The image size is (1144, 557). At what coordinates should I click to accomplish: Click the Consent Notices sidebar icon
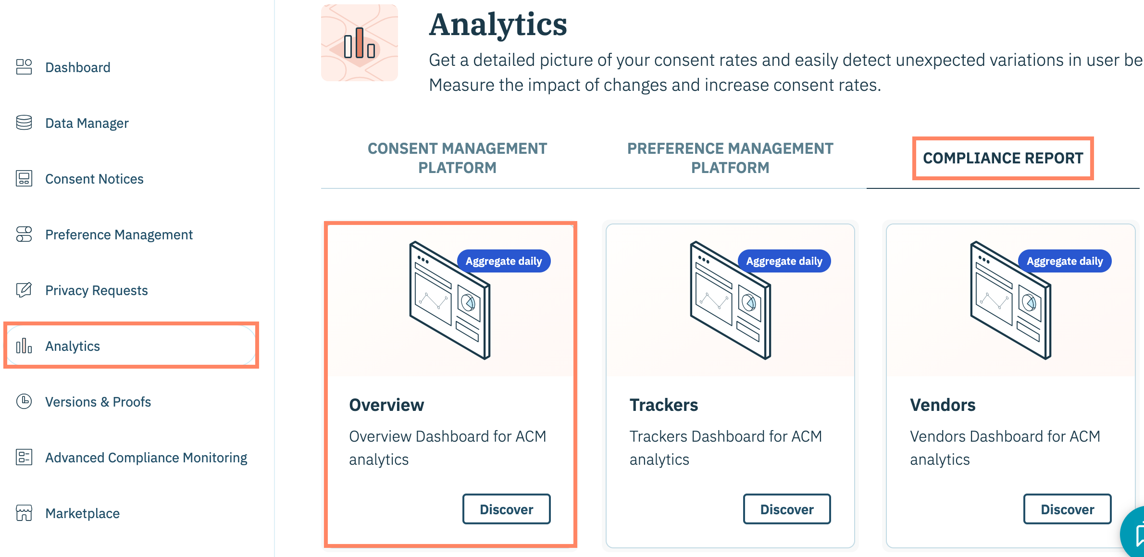24,179
